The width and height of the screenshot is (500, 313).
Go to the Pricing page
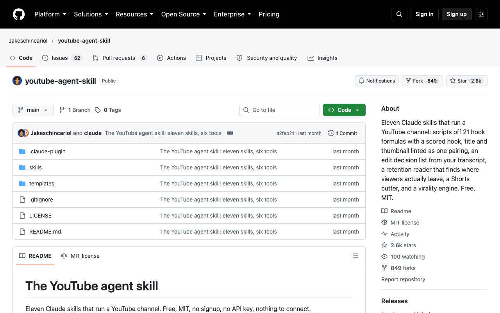pos(269,14)
